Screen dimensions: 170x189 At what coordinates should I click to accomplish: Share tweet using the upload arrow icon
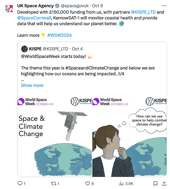(x=164, y=183)
